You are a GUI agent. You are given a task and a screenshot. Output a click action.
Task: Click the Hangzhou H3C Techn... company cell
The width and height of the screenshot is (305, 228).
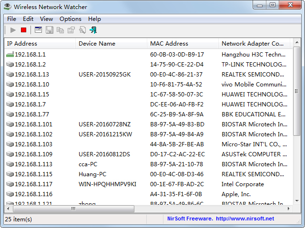click(x=254, y=55)
